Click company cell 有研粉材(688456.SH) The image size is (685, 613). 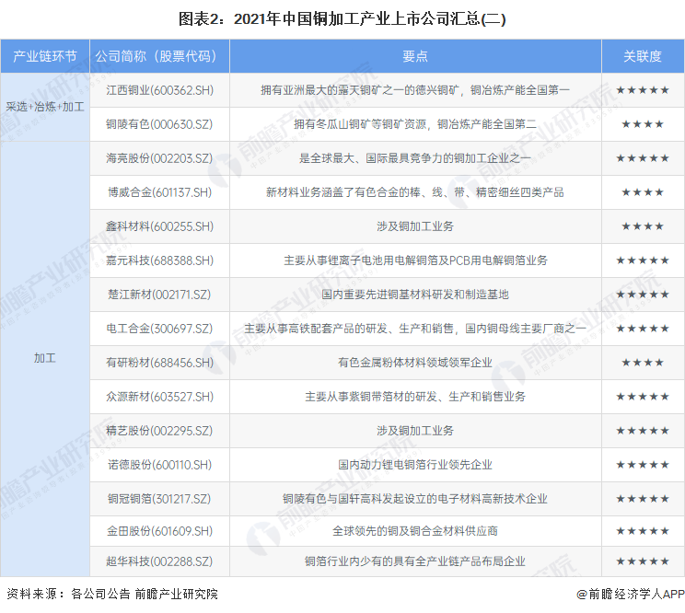tap(159, 363)
